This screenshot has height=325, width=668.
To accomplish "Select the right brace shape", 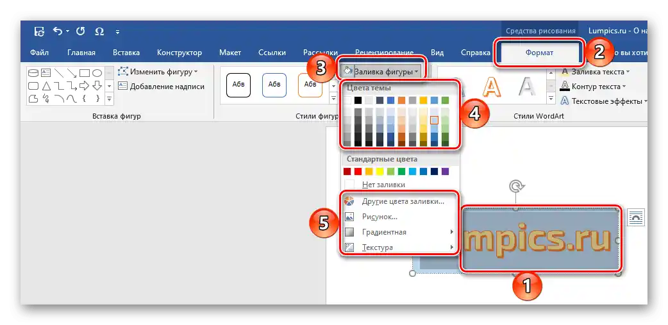I will pos(97,98).
